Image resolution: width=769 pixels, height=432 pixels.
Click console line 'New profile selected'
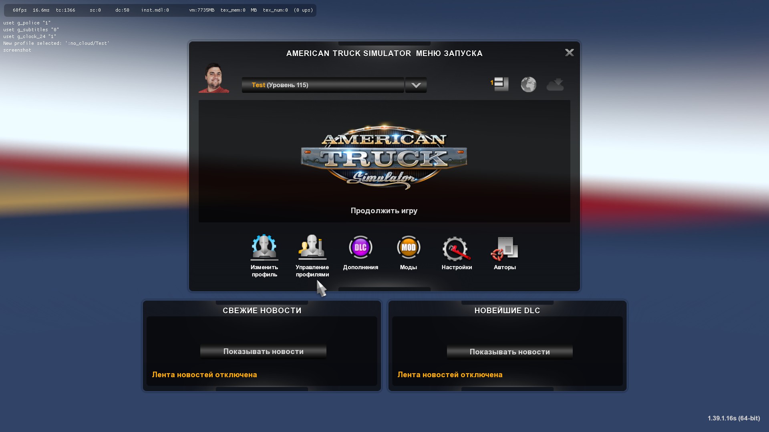(56, 43)
